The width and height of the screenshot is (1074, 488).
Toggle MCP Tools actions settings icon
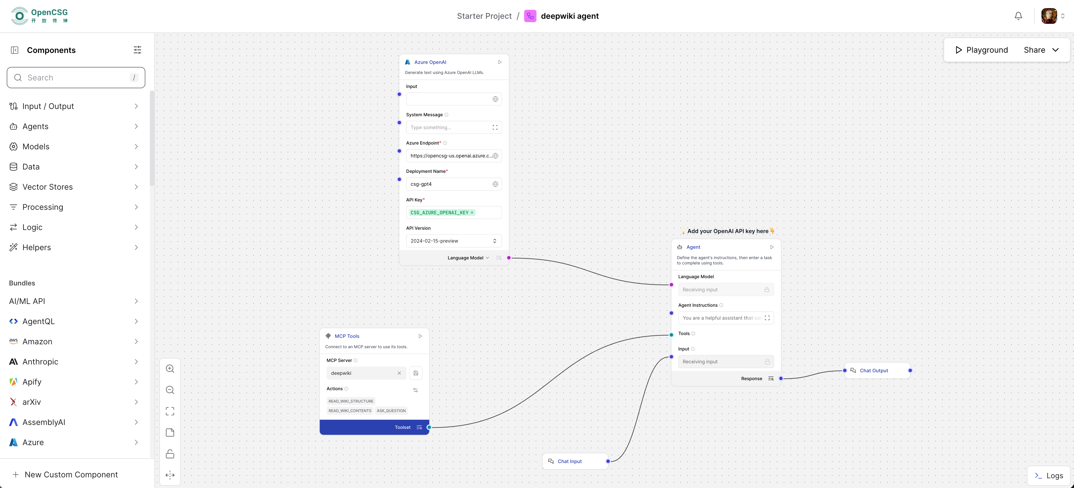tap(415, 390)
